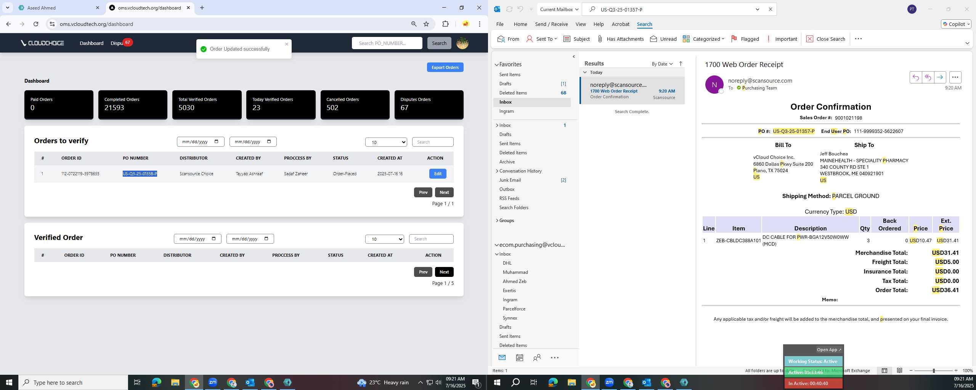Reverse the results sort order arrow

pos(681,64)
